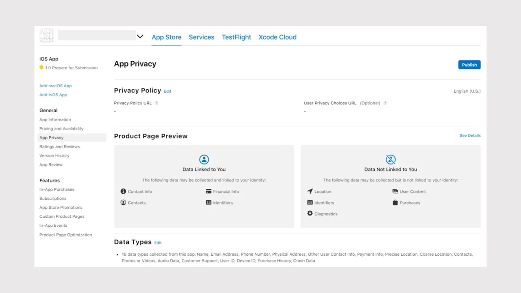Open the app selector dropdown chevron
The width and height of the screenshot is (521, 293).
tap(140, 36)
